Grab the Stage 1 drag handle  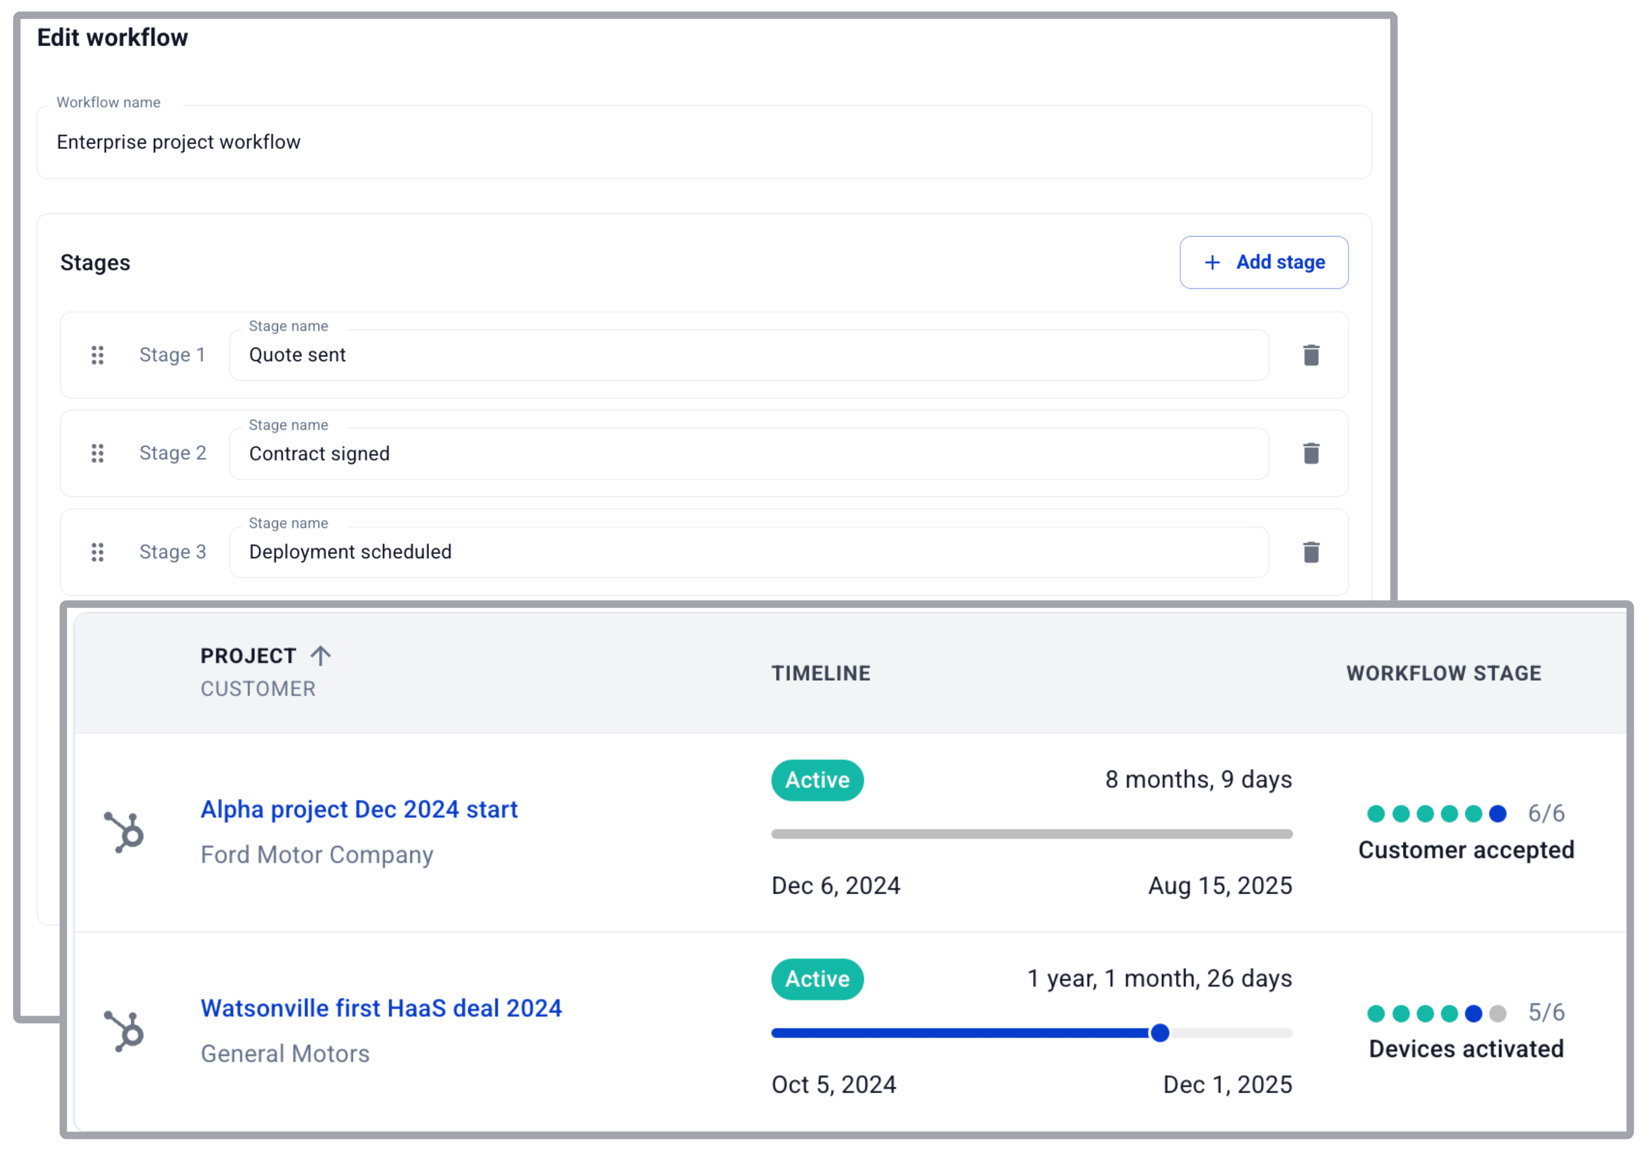click(x=97, y=355)
